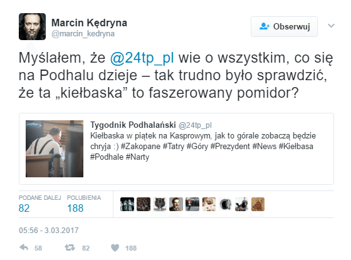The image size is (351, 260).
Task: Open Marcin Kędryna's profile avatar
Action: click(x=32, y=26)
